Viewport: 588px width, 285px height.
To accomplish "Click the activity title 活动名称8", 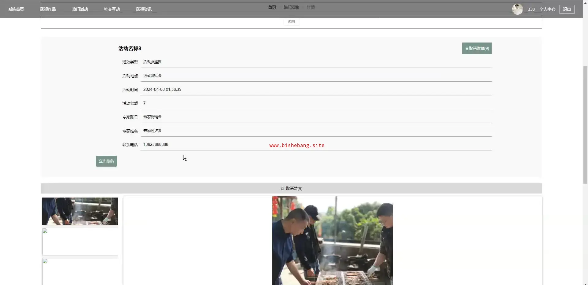I will [x=130, y=48].
